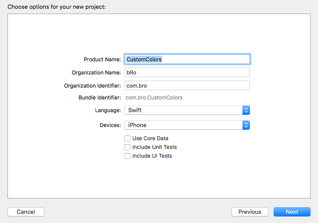Click the blue arrows on the Devices popup
The width and height of the screenshot is (318, 223).
coord(246,125)
